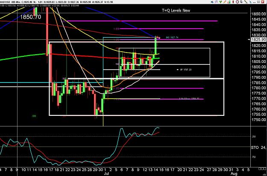Click the 1755.00 price axis label

tap(259, 114)
